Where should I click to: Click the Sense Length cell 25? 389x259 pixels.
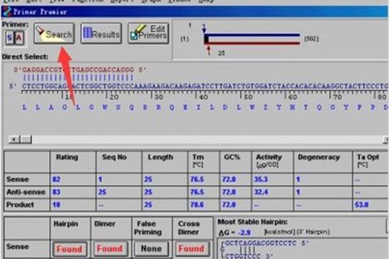[x=148, y=179]
